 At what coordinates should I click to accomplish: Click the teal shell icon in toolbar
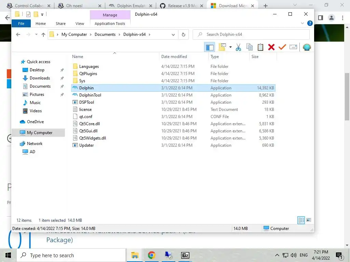click(307, 47)
